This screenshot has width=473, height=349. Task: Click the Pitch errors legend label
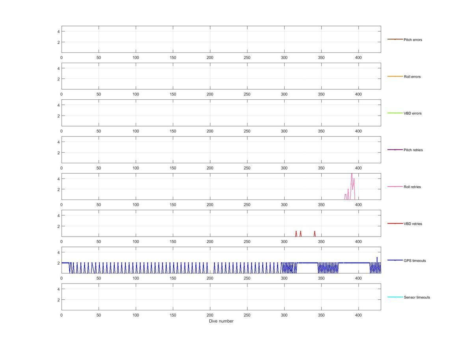coord(413,40)
